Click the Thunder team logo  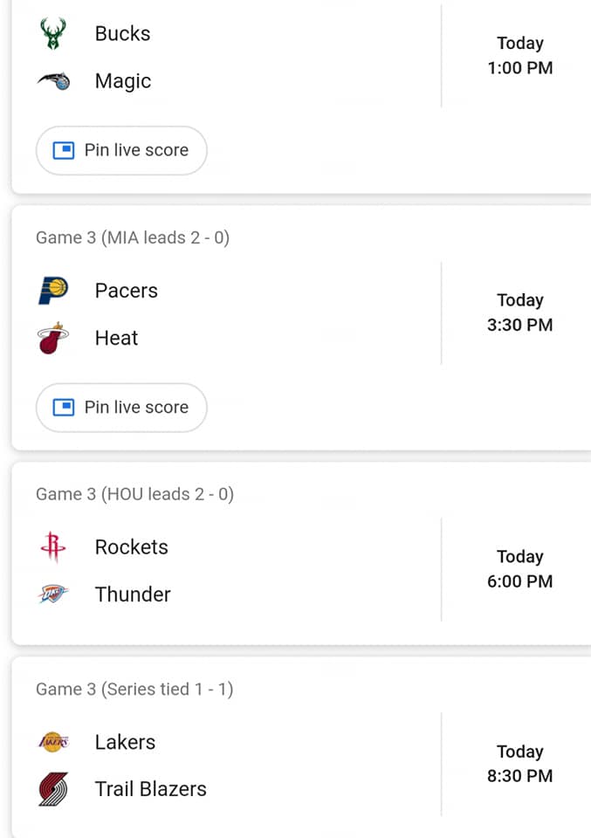click(53, 594)
